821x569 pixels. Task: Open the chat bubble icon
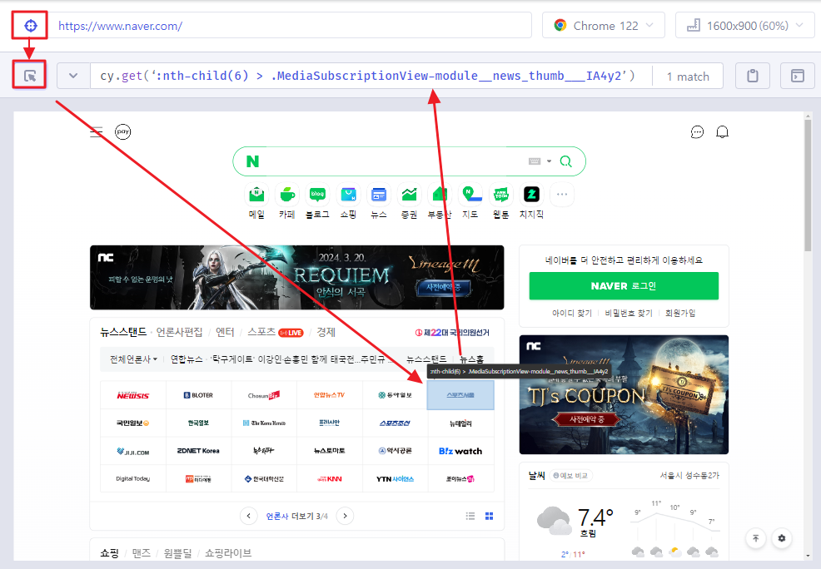tap(697, 131)
